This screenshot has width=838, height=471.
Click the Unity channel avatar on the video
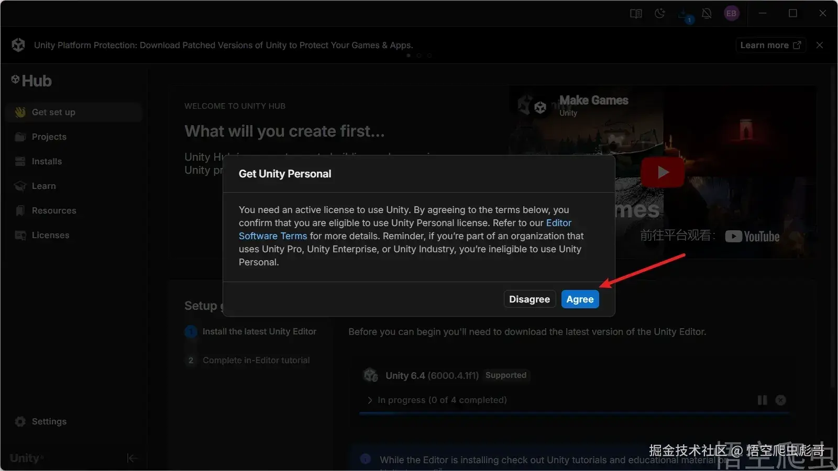coord(540,107)
